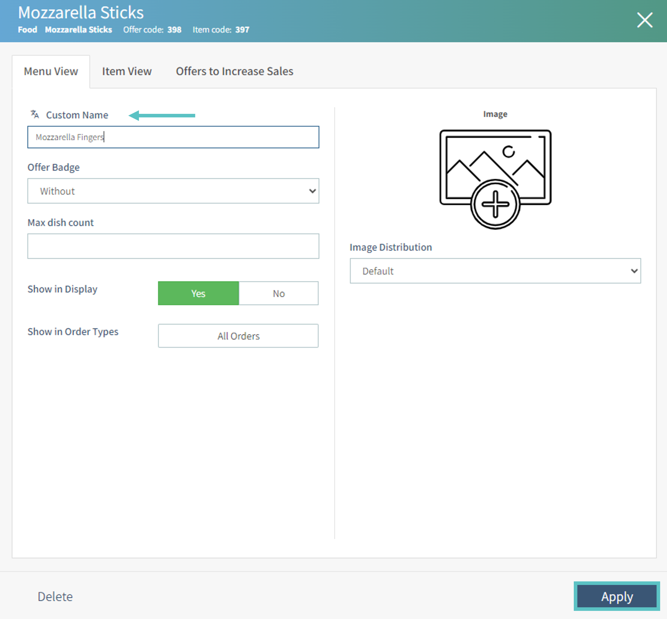Open the Offer Badge dropdown
Screen dimensions: 667x619
tap(173, 191)
